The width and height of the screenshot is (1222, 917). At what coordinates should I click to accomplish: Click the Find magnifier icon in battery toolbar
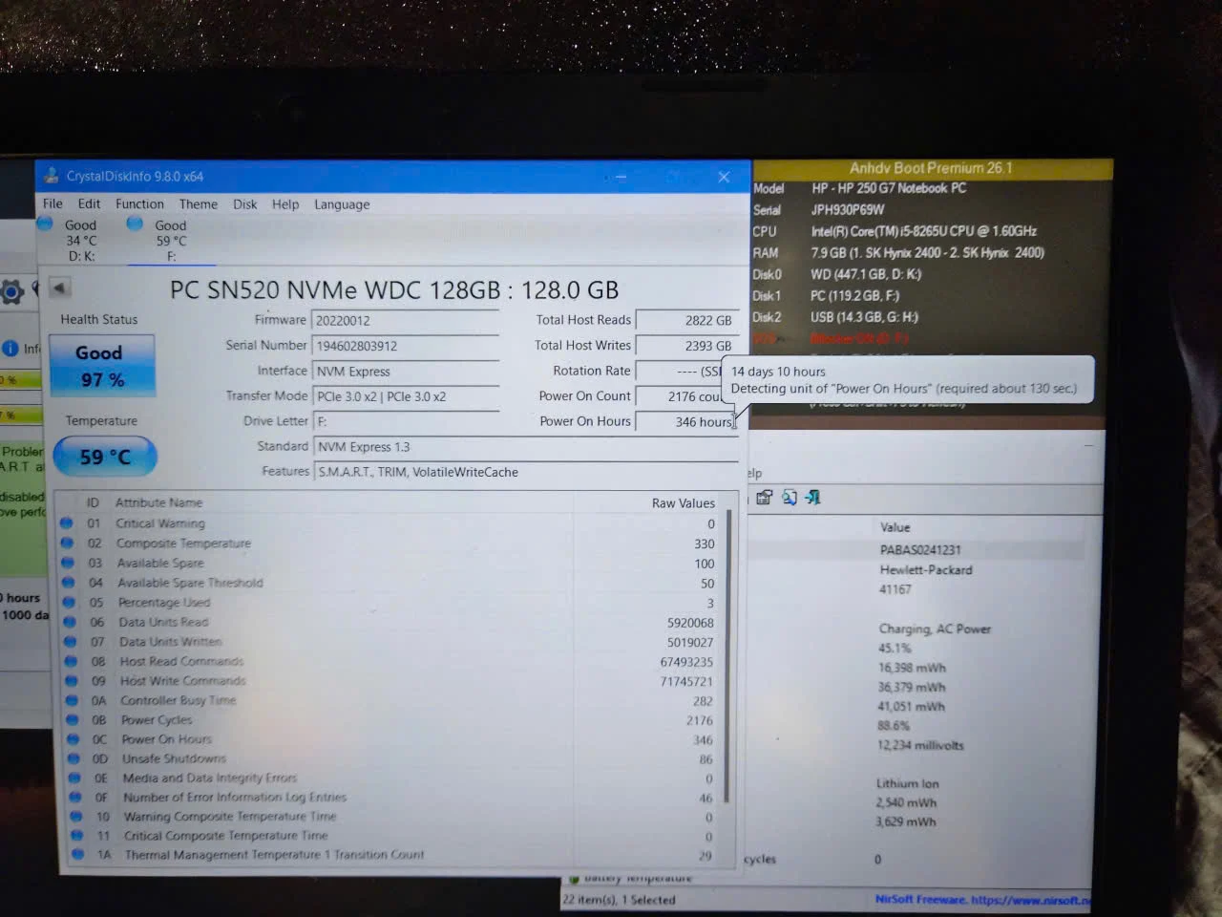pos(790,497)
